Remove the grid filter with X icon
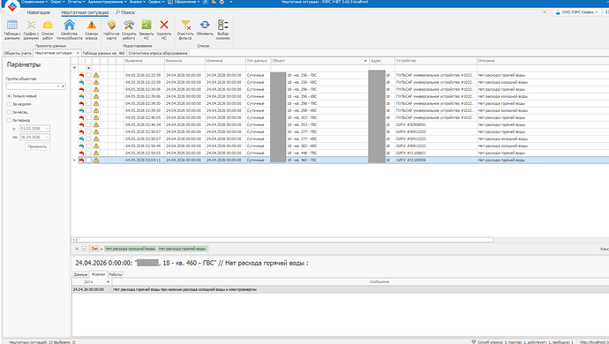This screenshot has height=344, width=609. 77,249
